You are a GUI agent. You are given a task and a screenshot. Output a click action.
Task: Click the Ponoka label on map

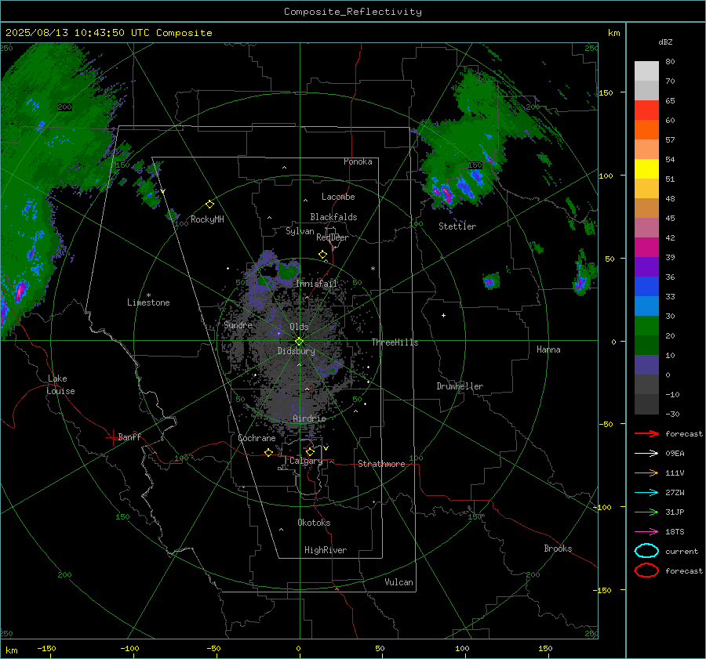(358, 161)
